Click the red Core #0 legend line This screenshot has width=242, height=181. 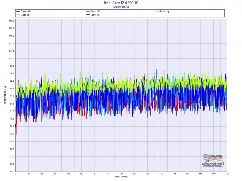click(x=18, y=12)
